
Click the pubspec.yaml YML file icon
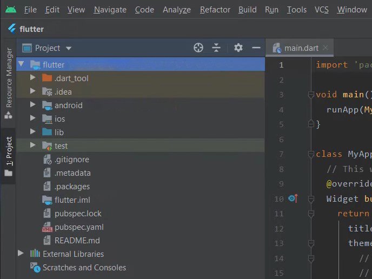point(47,227)
